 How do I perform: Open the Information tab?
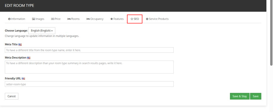click(17, 19)
